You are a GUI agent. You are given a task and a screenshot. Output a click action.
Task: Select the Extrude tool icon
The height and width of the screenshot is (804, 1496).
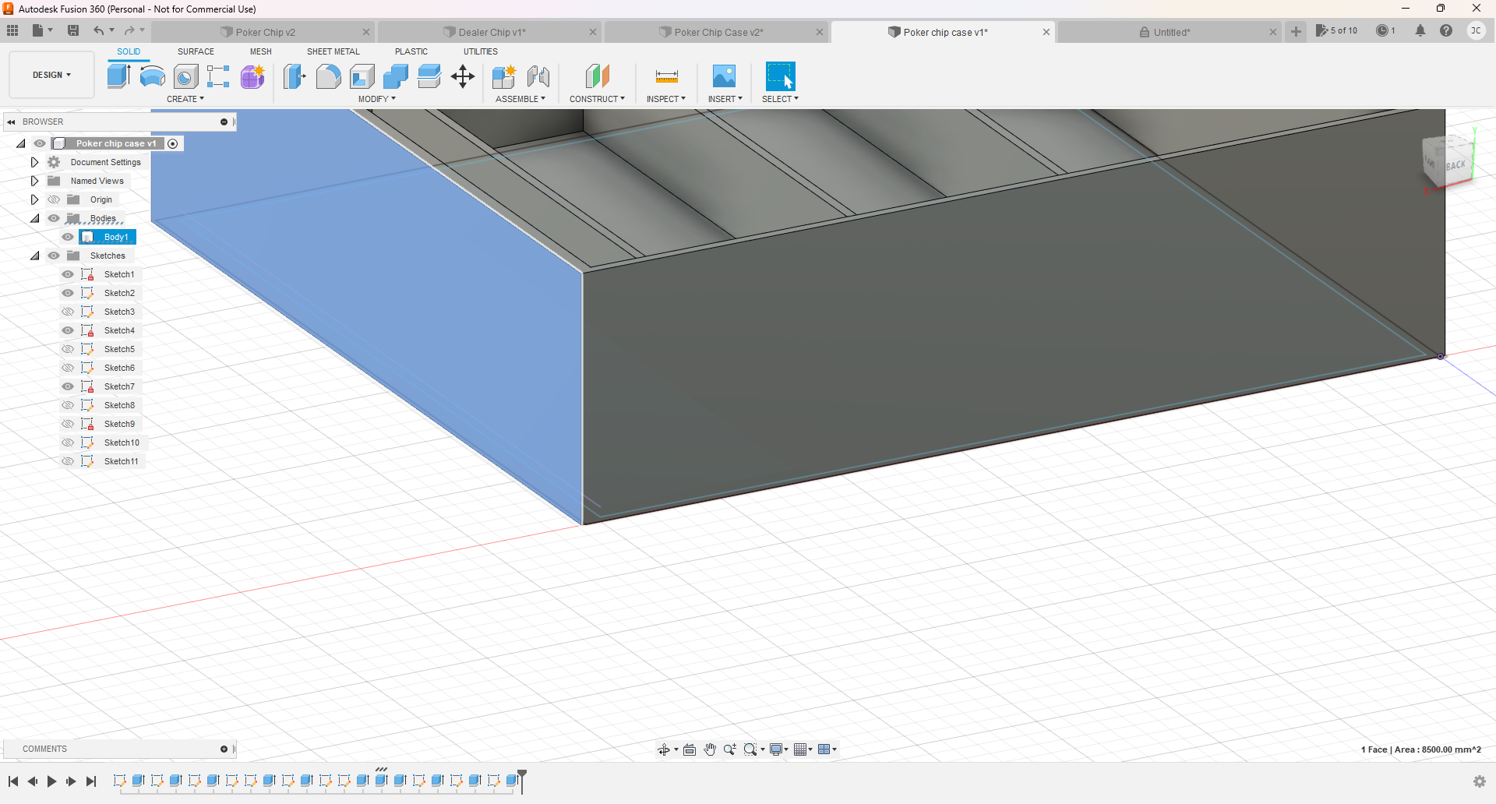click(x=118, y=76)
